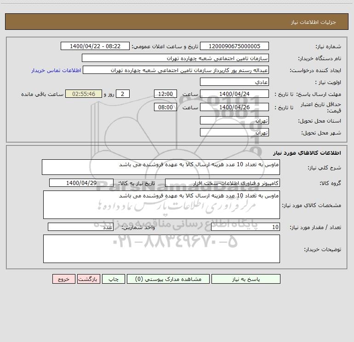The width and height of the screenshot is (354, 342).
Task: Click the ایجاد کننده درخواست field
Action: click(x=176, y=70)
